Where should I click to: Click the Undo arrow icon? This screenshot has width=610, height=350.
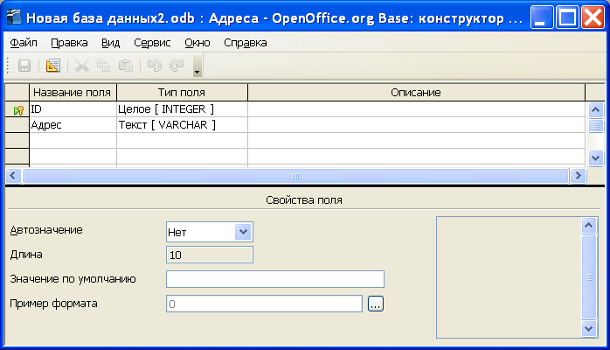155,66
